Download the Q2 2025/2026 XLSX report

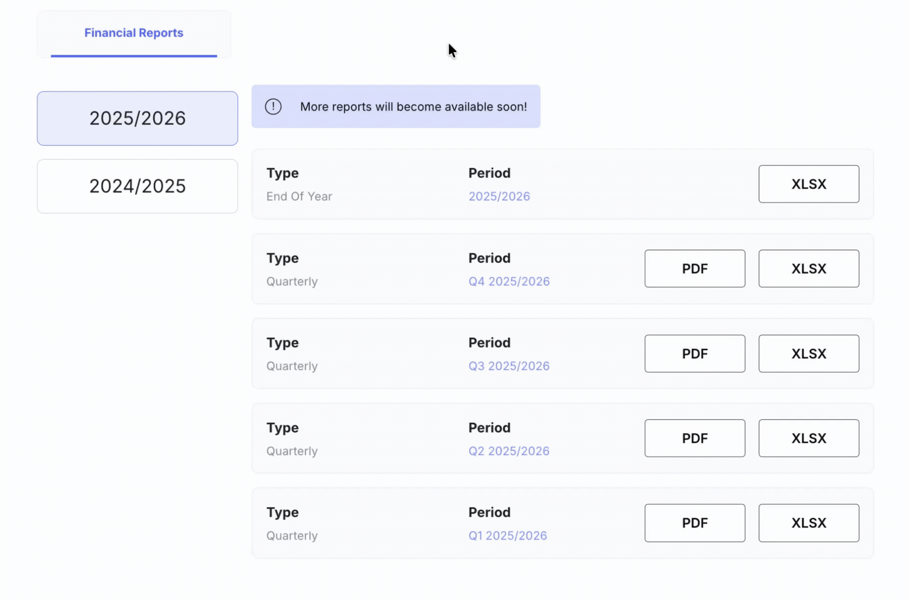pos(809,438)
